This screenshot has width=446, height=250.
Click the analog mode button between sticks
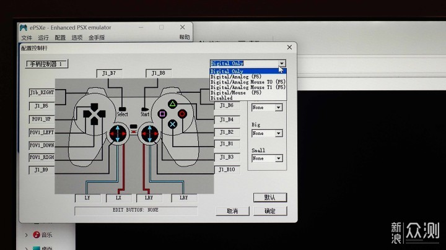133,126
